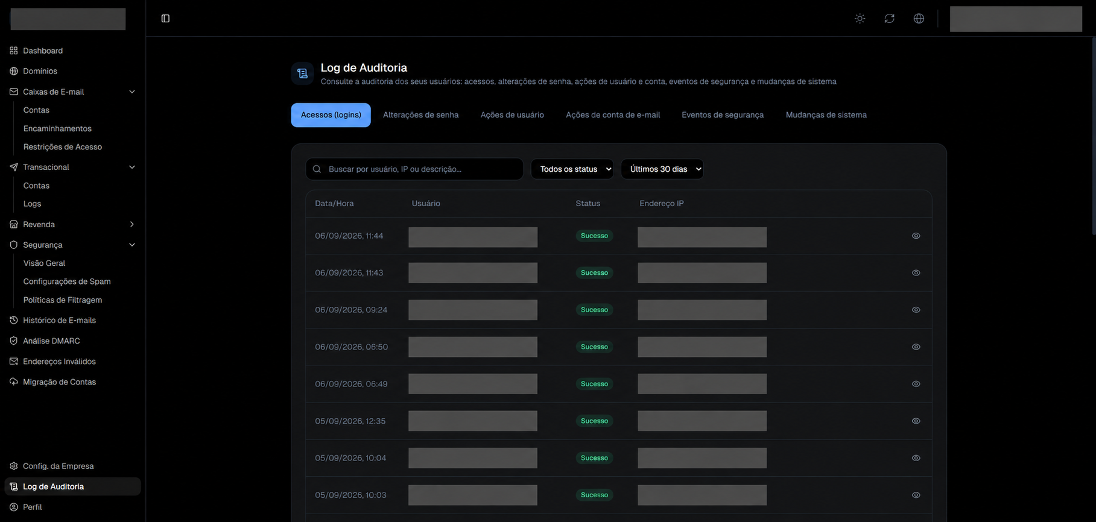1096x522 pixels.
Task: Click the page vertical scrollbar
Action: [x=1094, y=136]
